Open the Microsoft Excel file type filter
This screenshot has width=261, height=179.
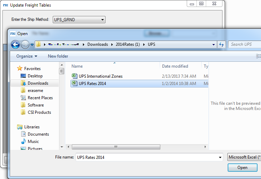pyautogui.click(x=244, y=157)
